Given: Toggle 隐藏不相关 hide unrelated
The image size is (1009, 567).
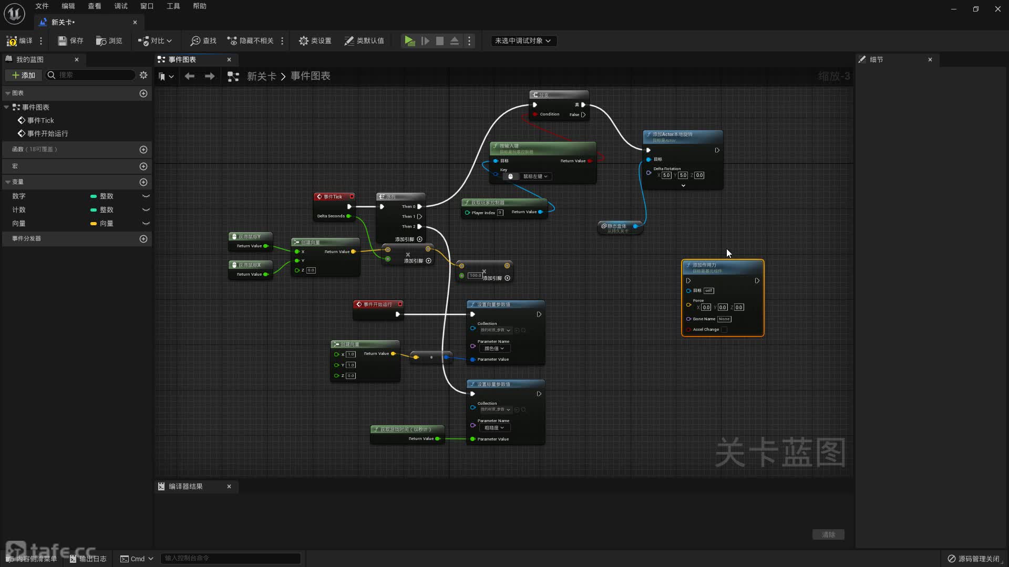Looking at the screenshot, I should [x=250, y=40].
